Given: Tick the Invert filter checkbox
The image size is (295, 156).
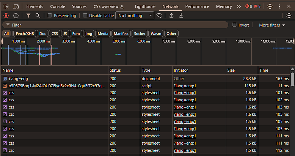Looking at the screenshot, I should 235,25.
